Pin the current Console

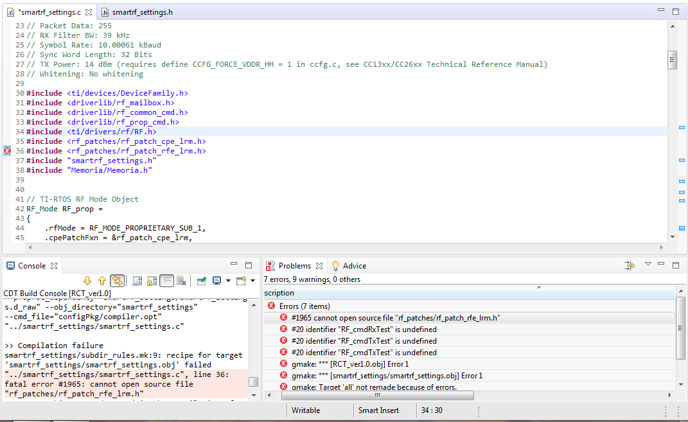pos(202,281)
